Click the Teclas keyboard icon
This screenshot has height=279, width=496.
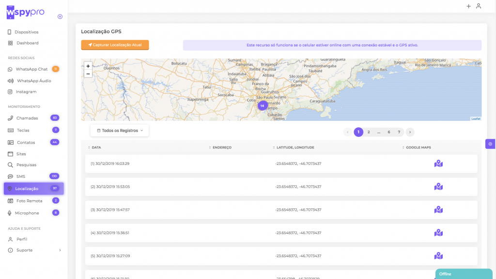(11, 131)
